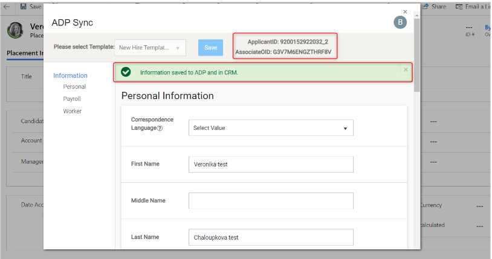This screenshot has width=492, height=259.
Task: Click the scroll up arrow of dialog
Action: point(416,15)
